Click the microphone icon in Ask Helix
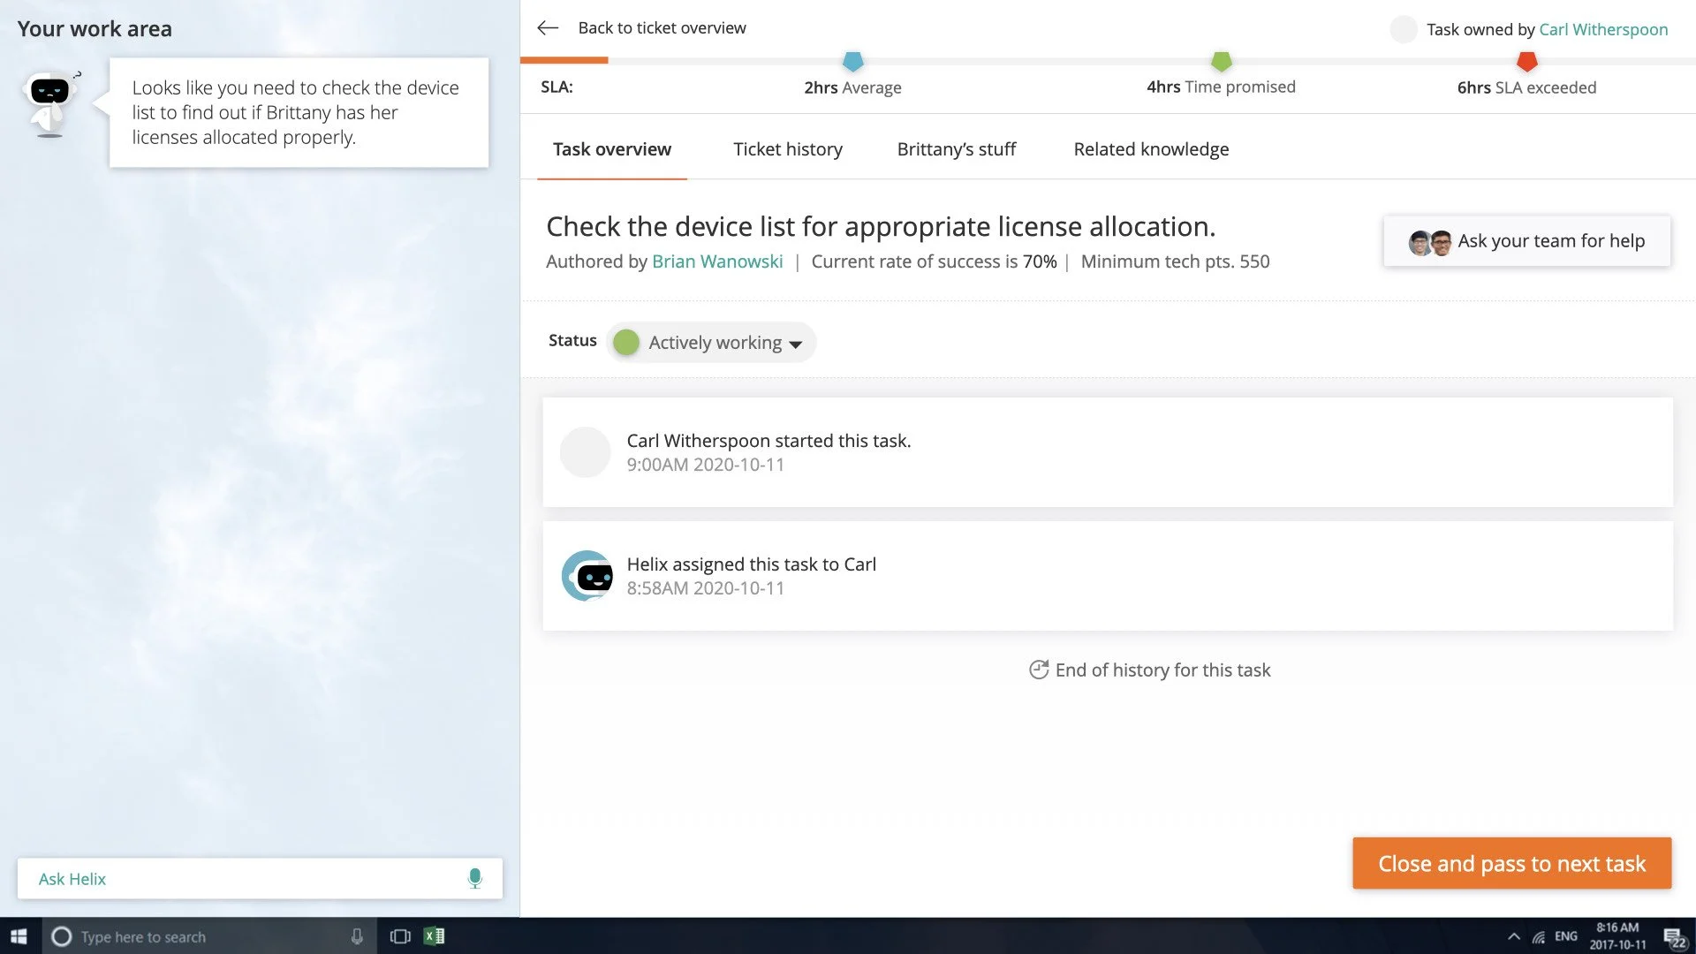This screenshot has height=954, width=1696. pyautogui.click(x=474, y=878)
